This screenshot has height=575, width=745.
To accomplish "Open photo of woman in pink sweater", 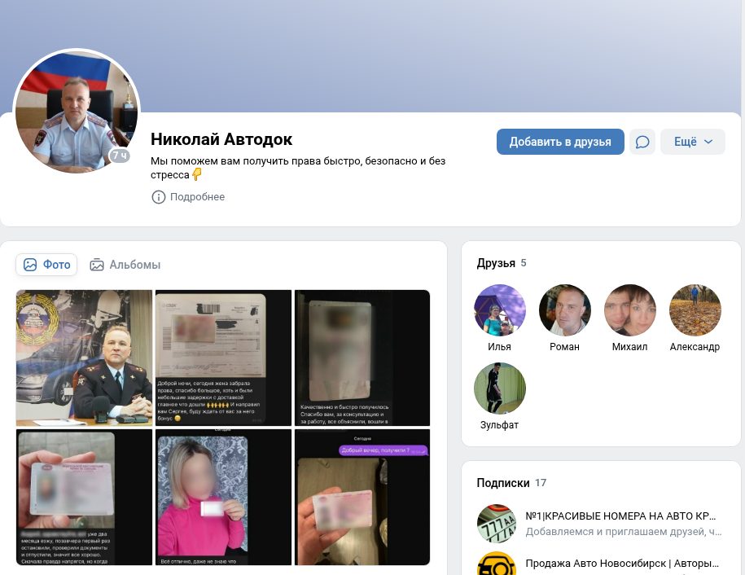I will [223, 497].
